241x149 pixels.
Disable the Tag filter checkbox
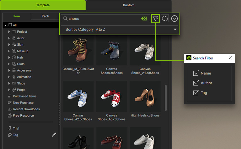[196, 93]
